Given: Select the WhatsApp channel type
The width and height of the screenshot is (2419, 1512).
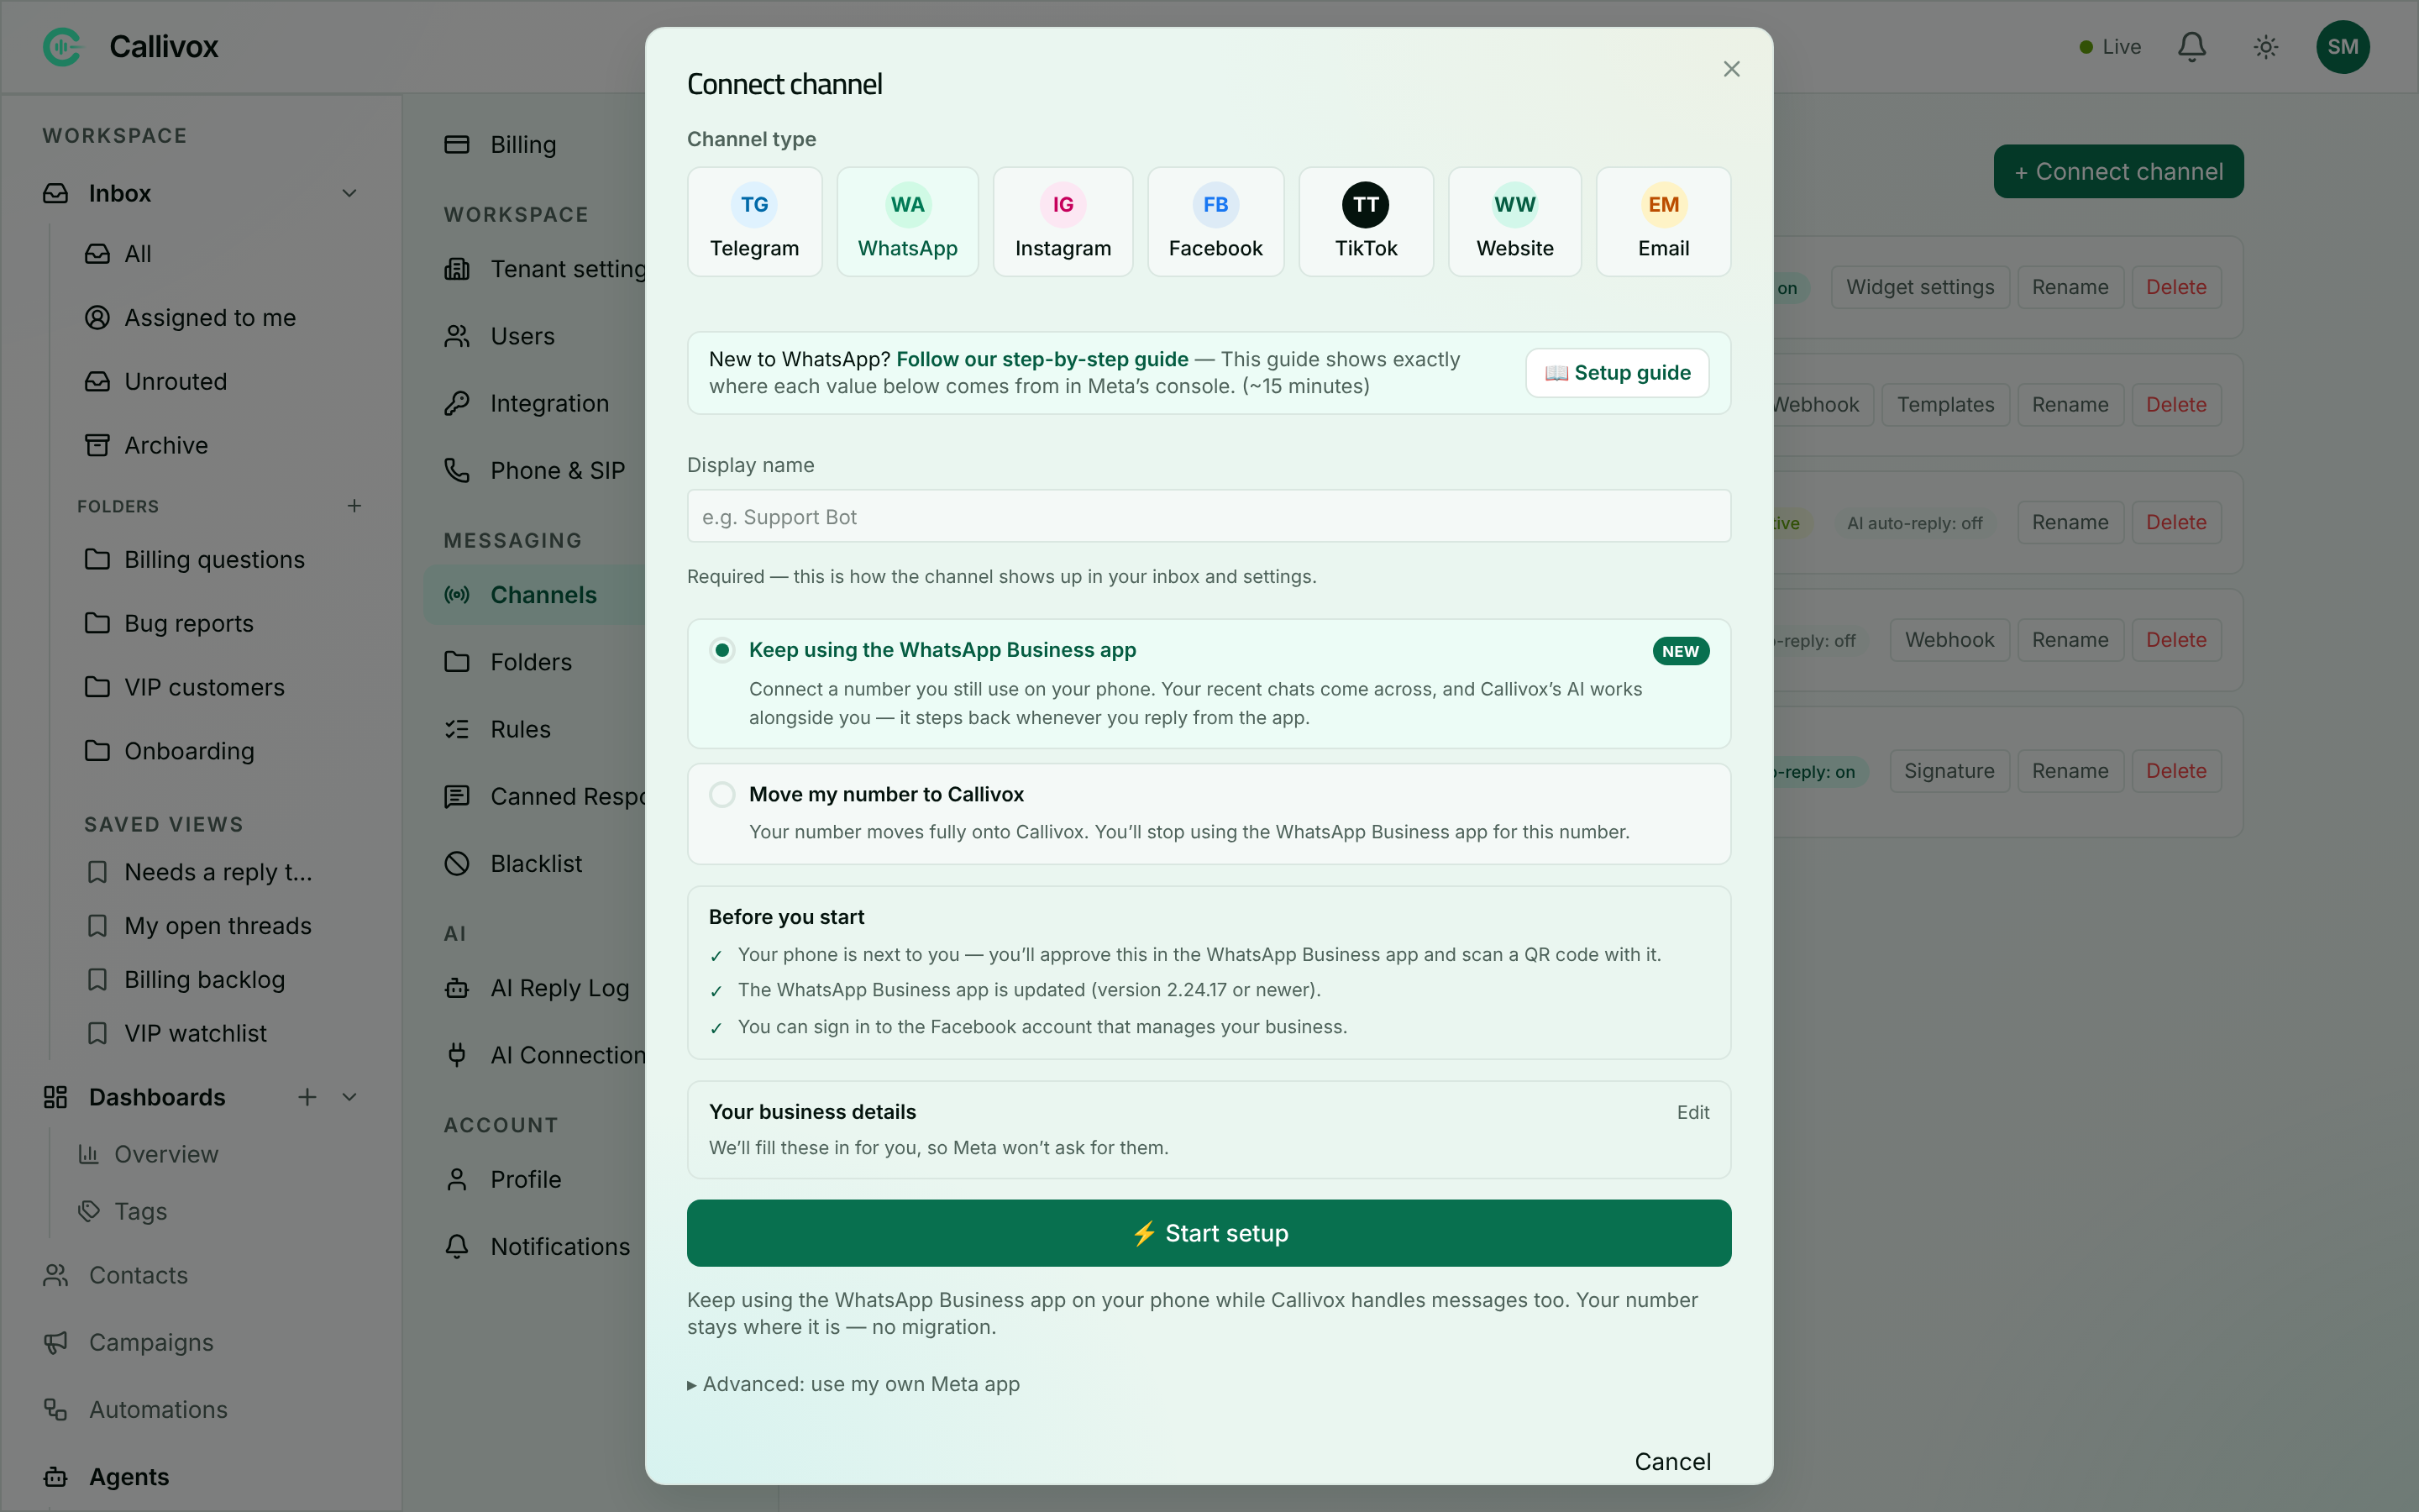Looking at the screenshot, I should point(908,222).
